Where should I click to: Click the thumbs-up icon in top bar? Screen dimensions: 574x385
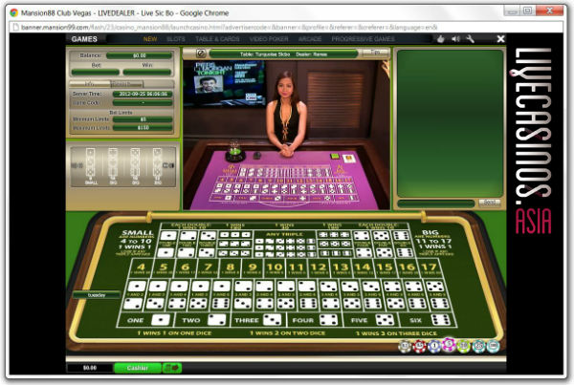tap(439, 39)
